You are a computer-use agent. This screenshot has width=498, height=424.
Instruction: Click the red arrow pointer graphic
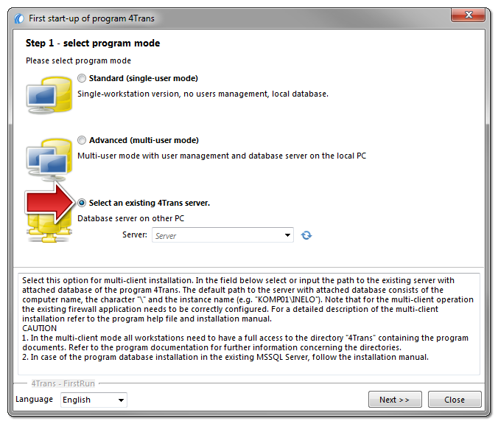point(50,203)
